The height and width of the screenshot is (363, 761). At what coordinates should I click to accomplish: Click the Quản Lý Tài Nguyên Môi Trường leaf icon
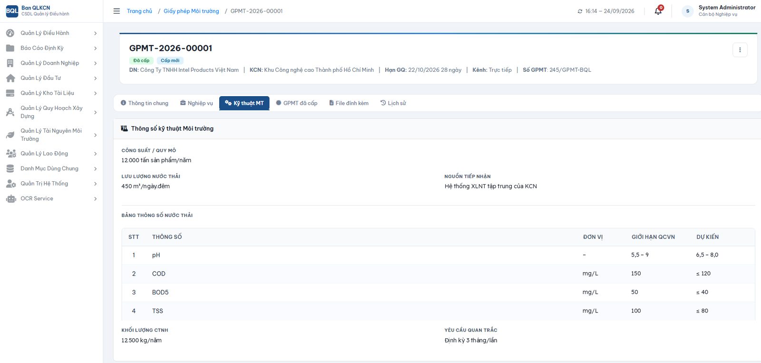pos(10,135)
